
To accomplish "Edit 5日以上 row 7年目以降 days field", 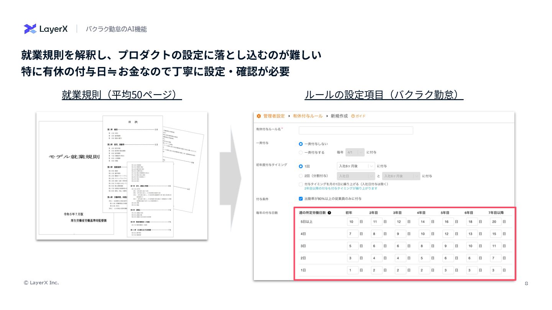I will point(496,222).
